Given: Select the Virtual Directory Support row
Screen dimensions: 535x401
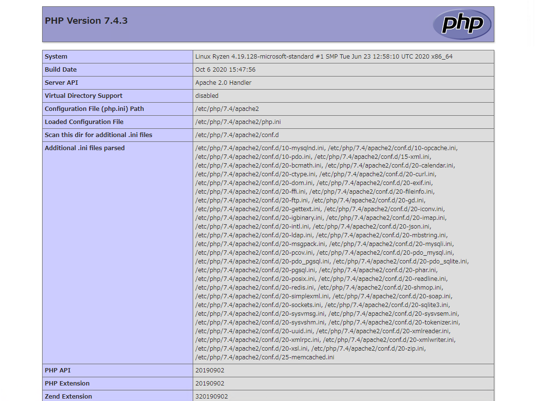Looking at the screenshot, I should coord(83,95).
